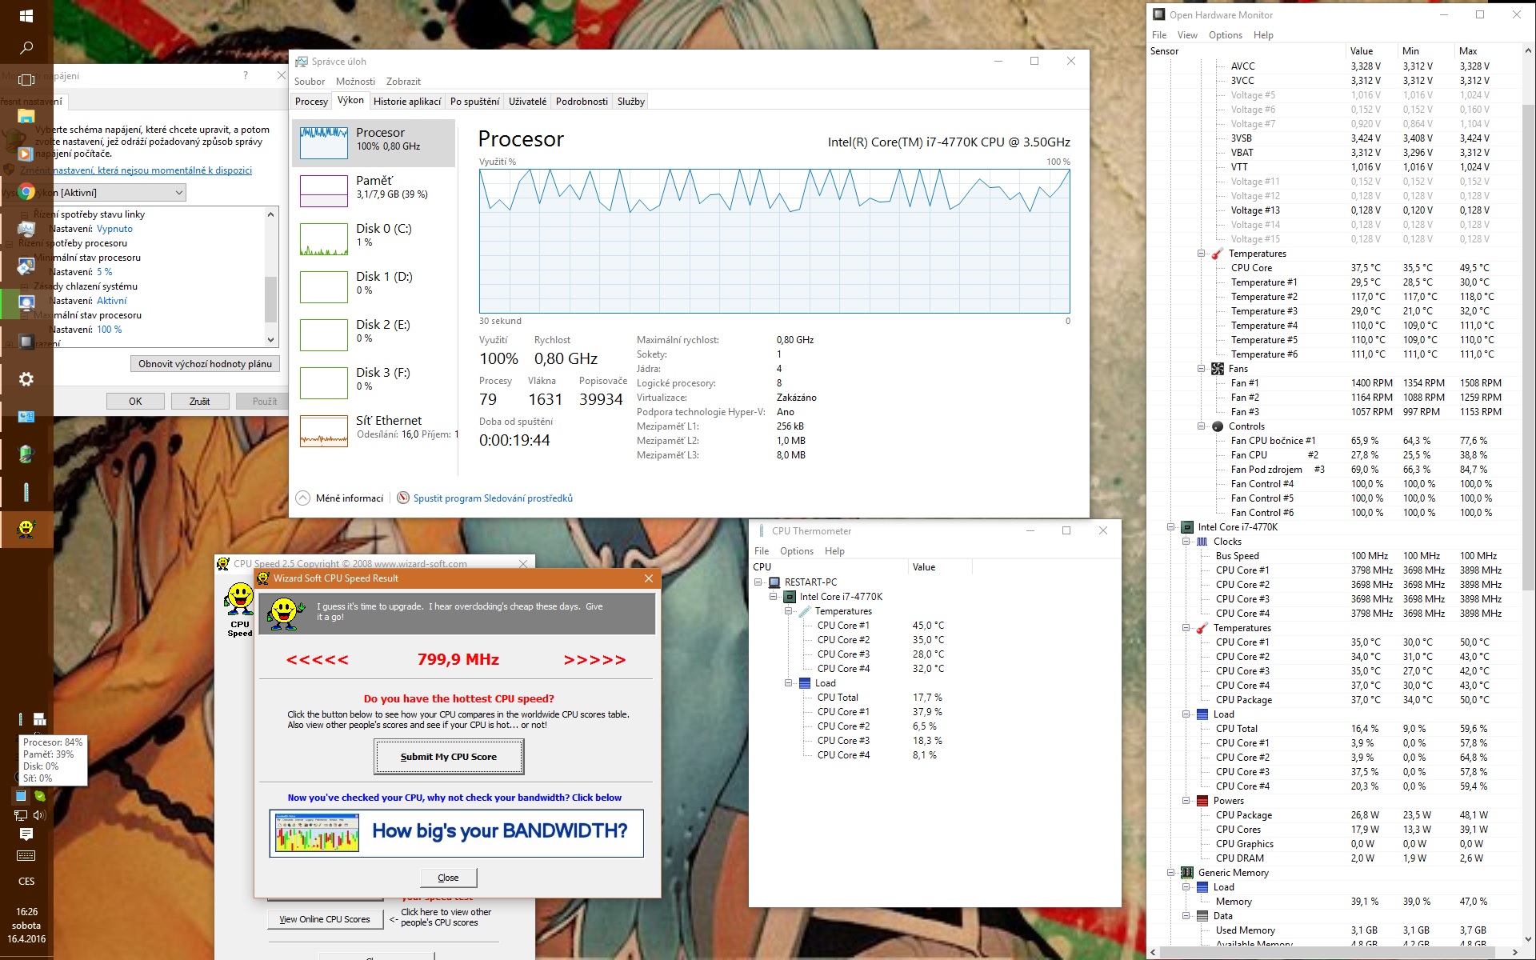The width and height of the screenshot is (1536, 960).
Task: Open Options menu in Open Hardware Monitor
Action: [x=1226, y=35]
